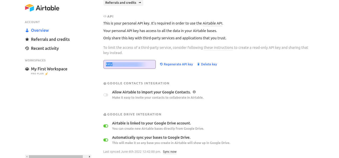Click the these instructions link

tap(218, 47)
